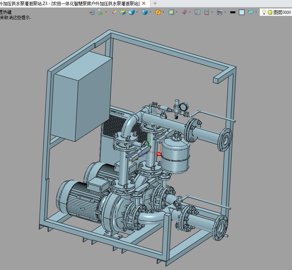Screen dimensions: 292x270
Task: Add a new tab with the plus button
Action: coord(155,3)
